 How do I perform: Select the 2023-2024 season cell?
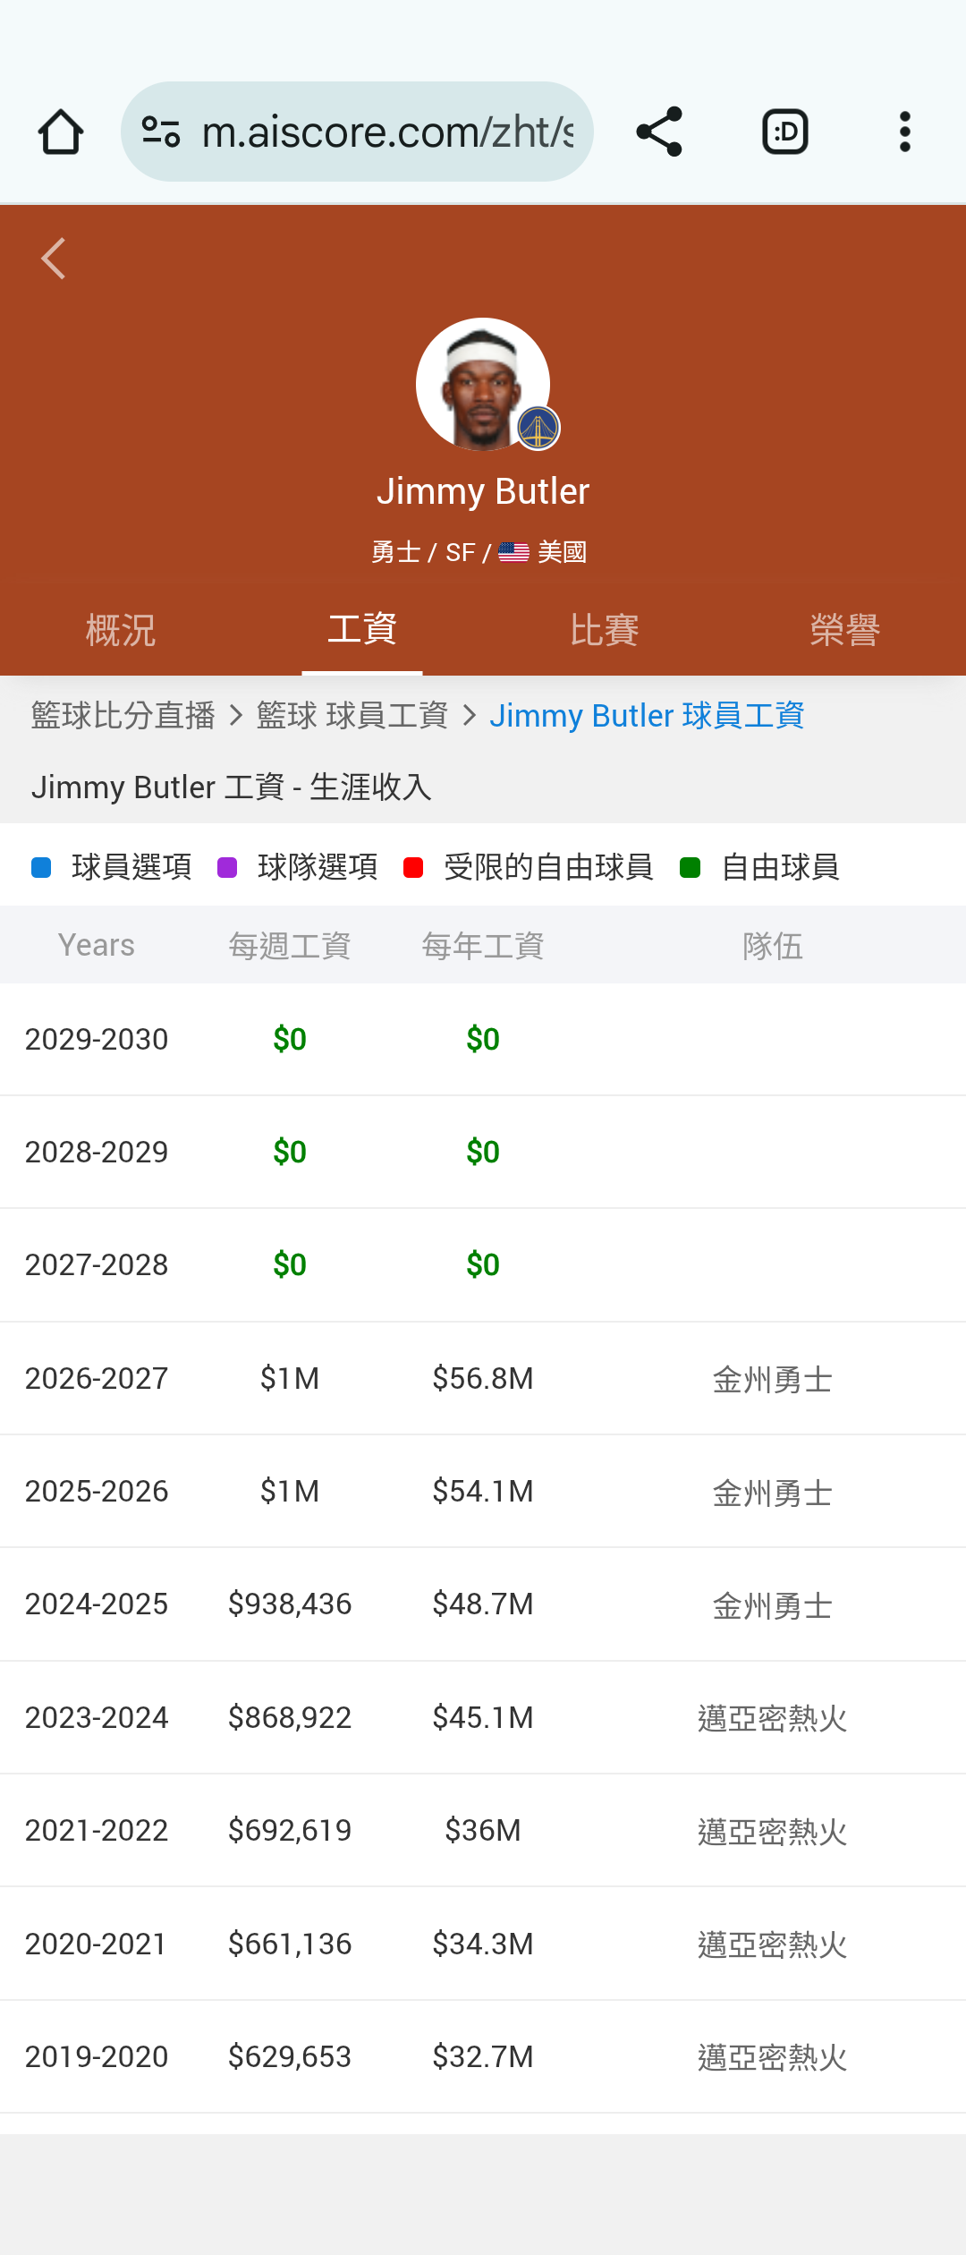(x=97, y=1717)
